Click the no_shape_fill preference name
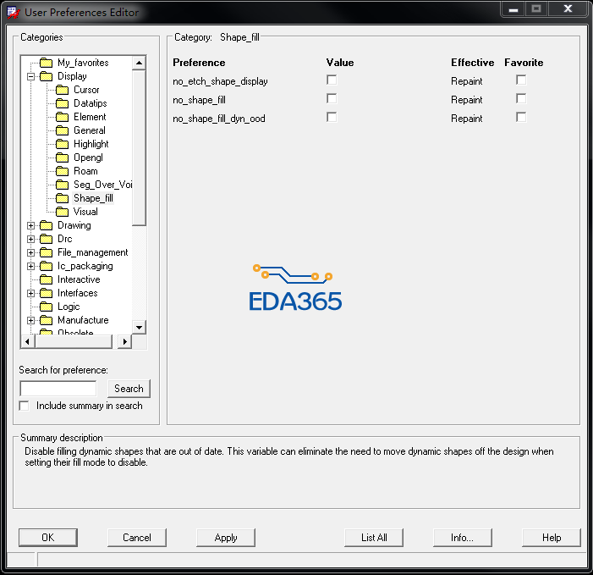The width and height of the screenshot is (593, 575). [x=199, y=100]
